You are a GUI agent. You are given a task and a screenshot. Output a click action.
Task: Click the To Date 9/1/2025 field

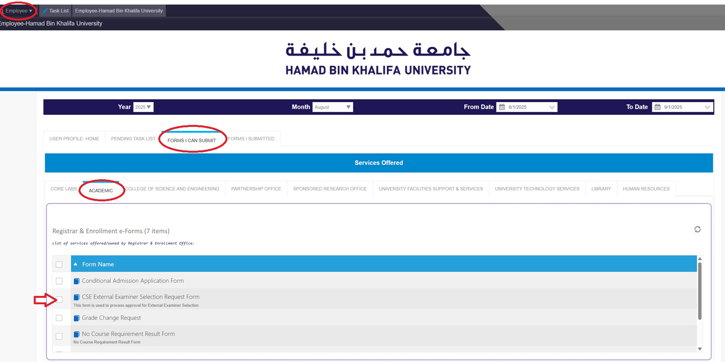pos(682,107)
